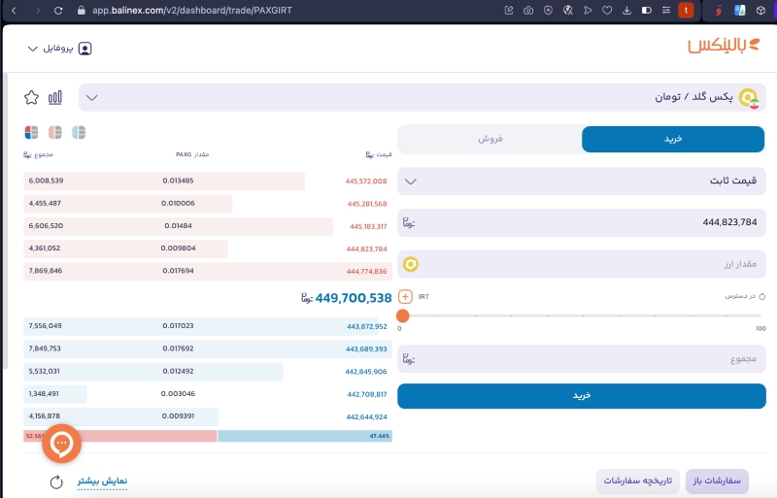
Task: Add the pair to favorites with the star icon
Action: click(31, 97)
